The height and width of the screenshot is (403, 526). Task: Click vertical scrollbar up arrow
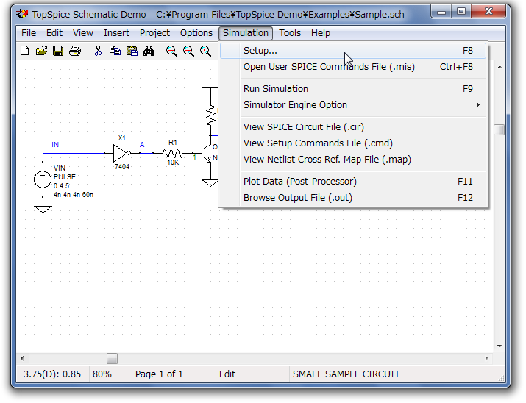tap(500, 67)
